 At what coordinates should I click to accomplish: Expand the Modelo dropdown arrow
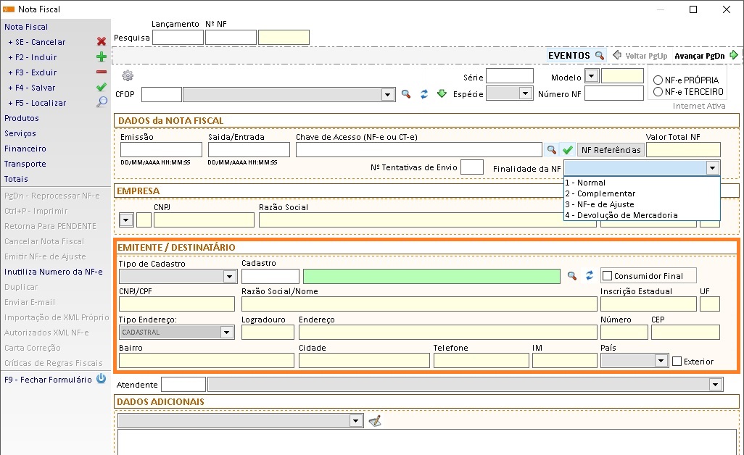coord(592,77)
